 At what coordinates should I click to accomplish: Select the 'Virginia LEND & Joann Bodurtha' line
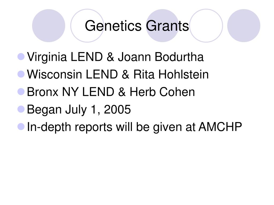(x=115, y=57)
